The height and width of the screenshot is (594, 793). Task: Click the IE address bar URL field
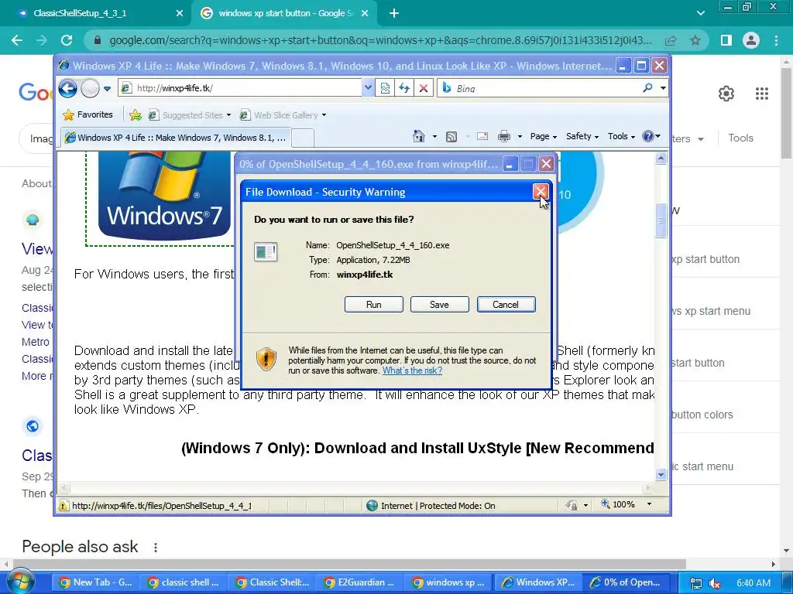241,88
